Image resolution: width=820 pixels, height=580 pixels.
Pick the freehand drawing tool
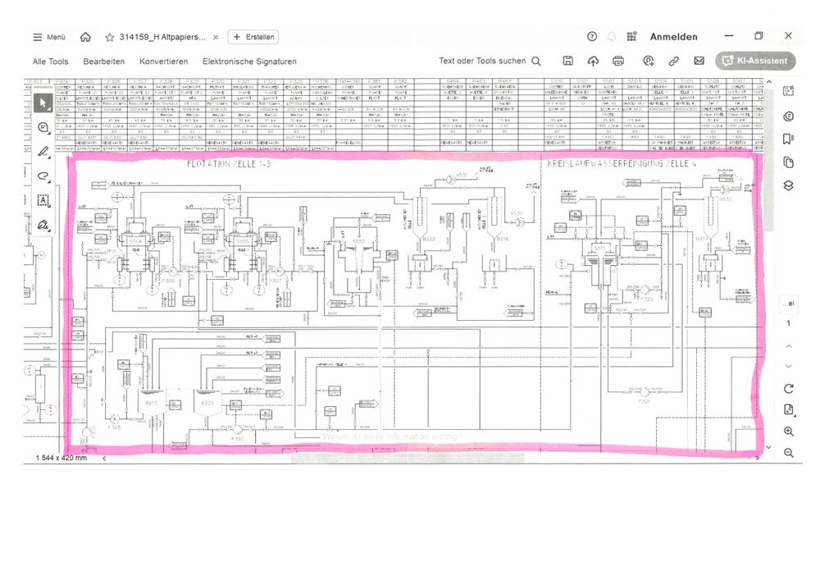[x=43, y=176]
